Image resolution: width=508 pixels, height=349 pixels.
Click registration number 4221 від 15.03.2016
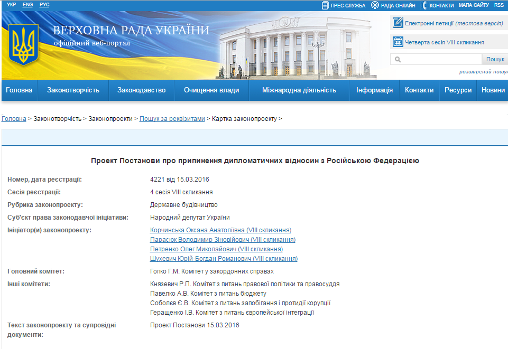(180, 180)
